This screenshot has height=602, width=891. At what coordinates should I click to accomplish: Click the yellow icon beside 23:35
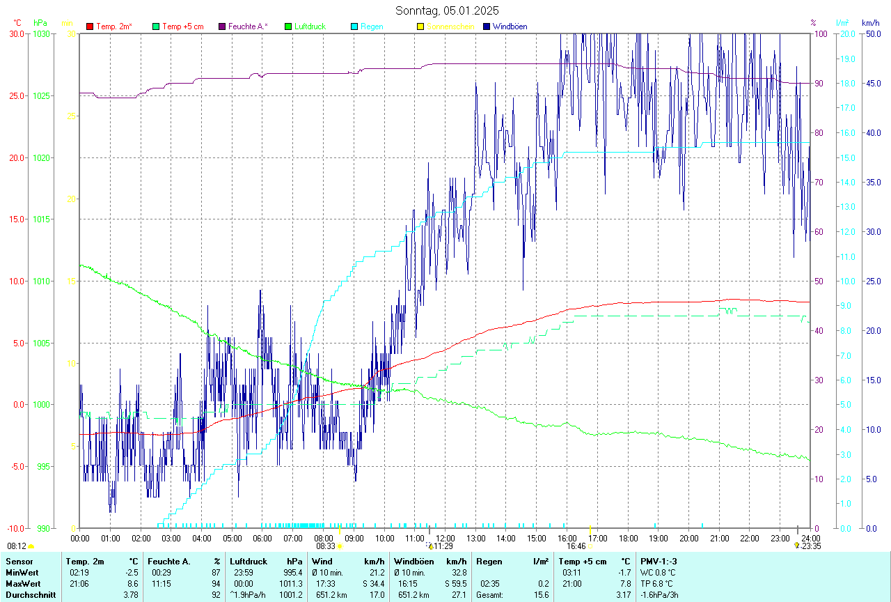[796, 546]
